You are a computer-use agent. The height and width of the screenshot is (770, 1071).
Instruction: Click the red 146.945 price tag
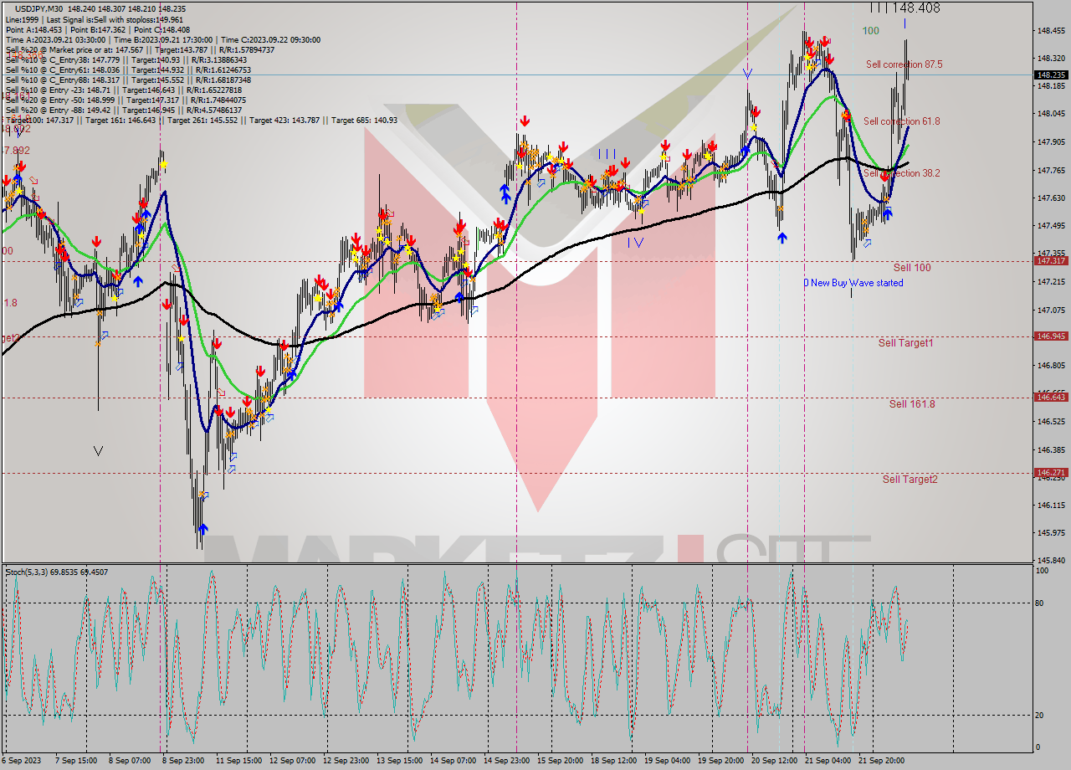(1050, 336)
